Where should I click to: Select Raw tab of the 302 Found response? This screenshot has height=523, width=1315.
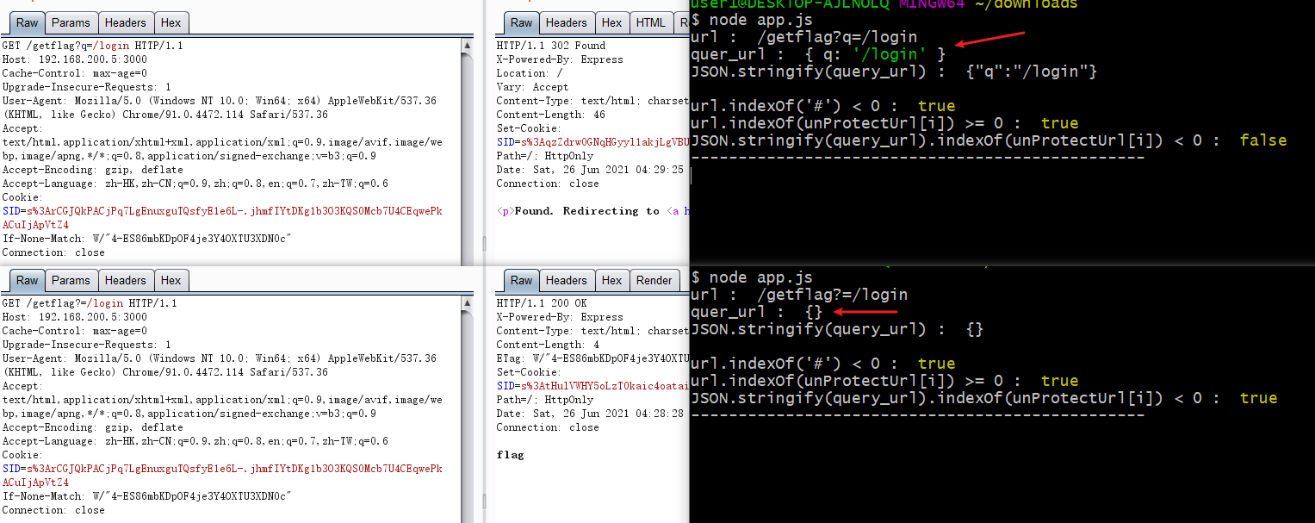pyautogui.click(x=522, y=23)
